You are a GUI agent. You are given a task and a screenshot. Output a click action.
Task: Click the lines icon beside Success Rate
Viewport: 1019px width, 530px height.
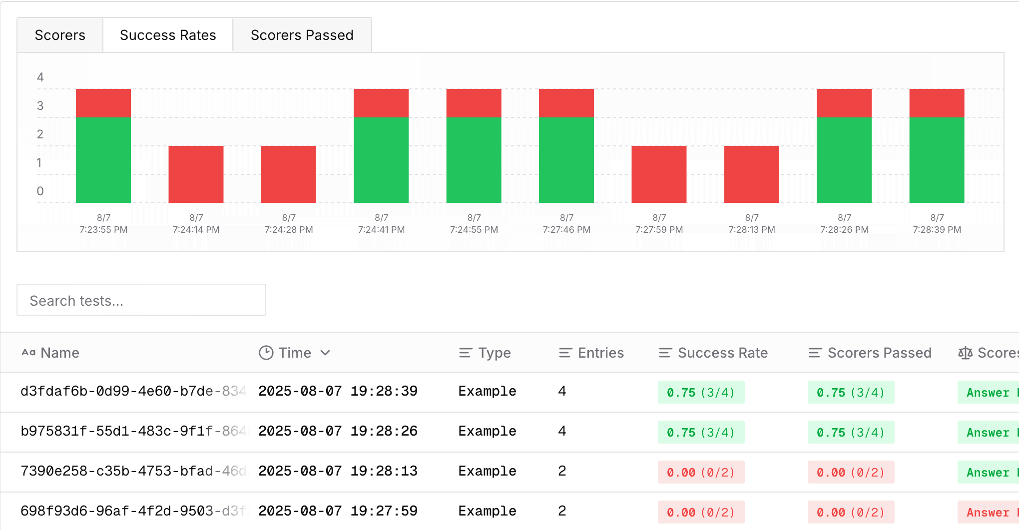(x=665, y=353)
